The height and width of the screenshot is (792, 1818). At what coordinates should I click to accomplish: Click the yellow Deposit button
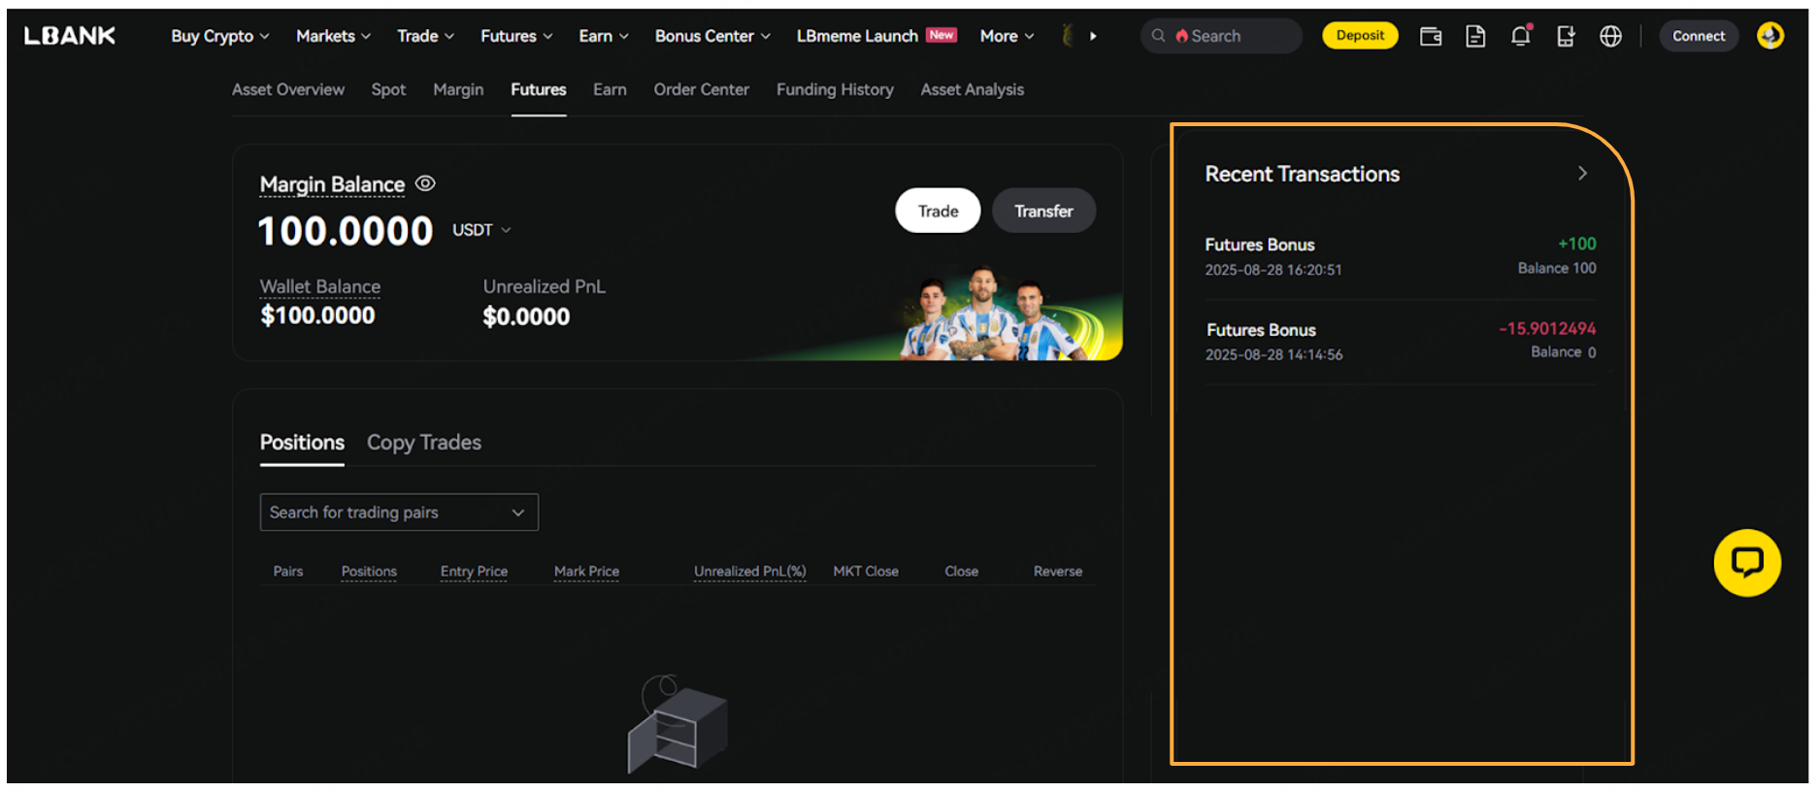point(1360,36)
